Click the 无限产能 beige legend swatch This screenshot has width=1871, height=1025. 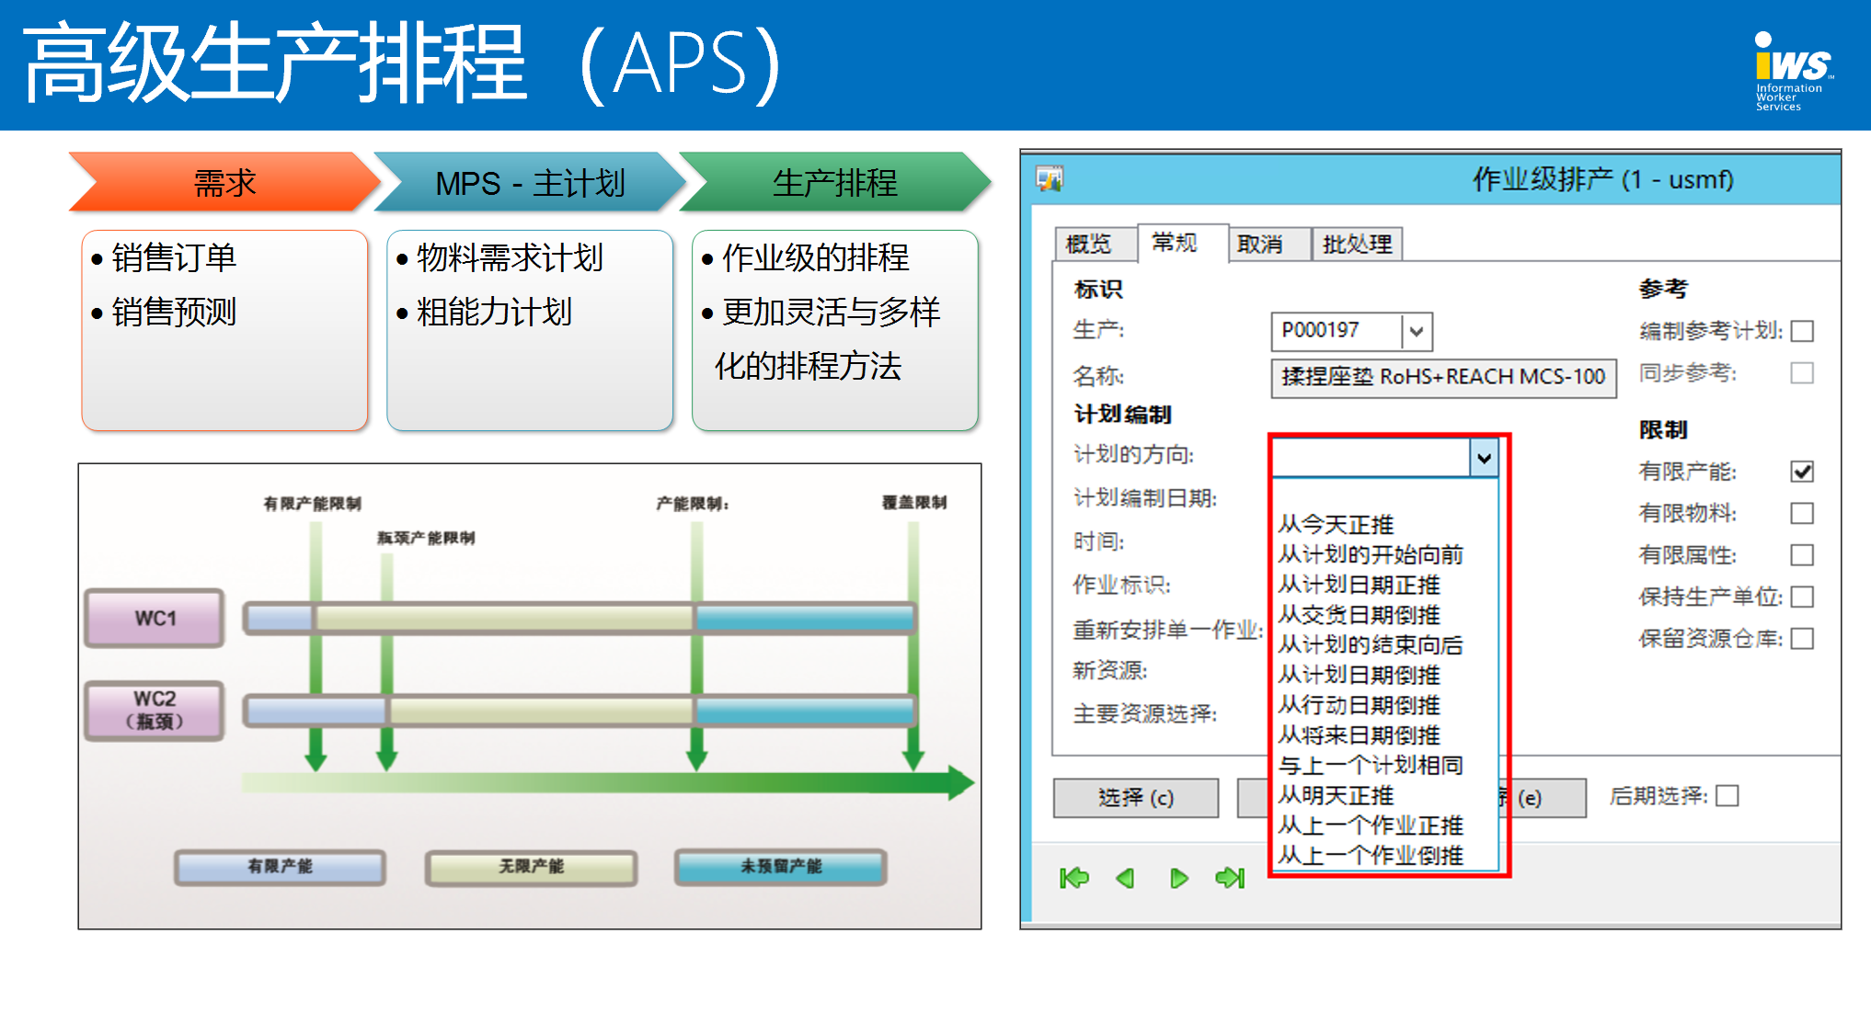click(531, 867)
